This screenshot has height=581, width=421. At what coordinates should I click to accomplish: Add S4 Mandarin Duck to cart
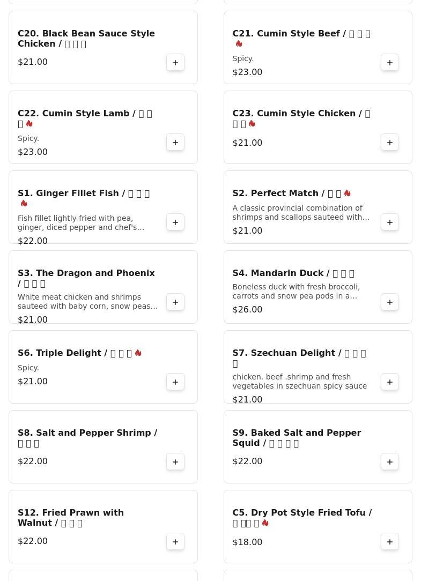coord(390,302)
